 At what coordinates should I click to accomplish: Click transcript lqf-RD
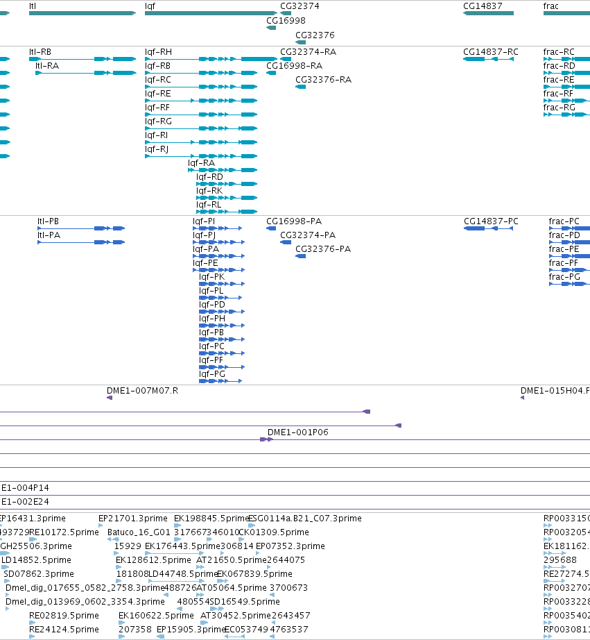coord(209,177)
